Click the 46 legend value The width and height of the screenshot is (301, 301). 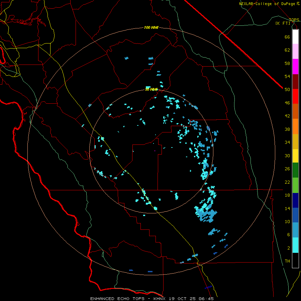point(287,103)
